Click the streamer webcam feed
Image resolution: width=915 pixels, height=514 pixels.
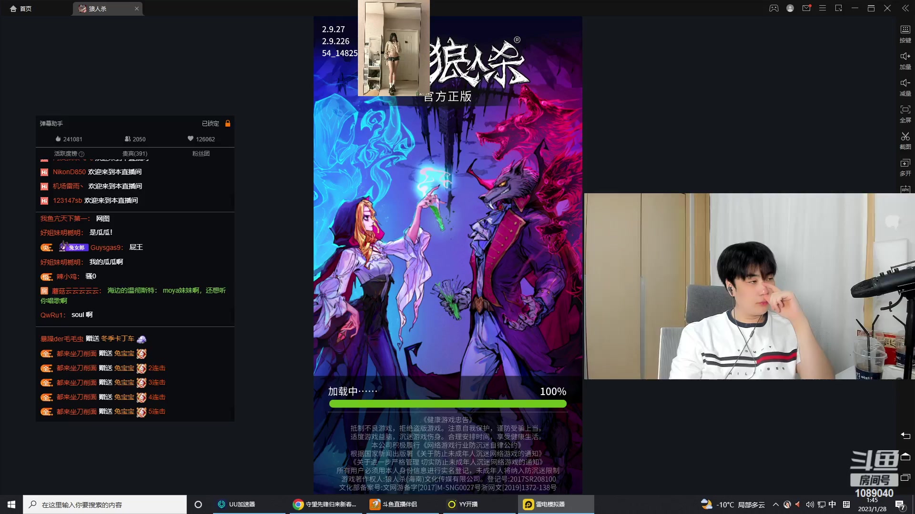tap(749, 286)
